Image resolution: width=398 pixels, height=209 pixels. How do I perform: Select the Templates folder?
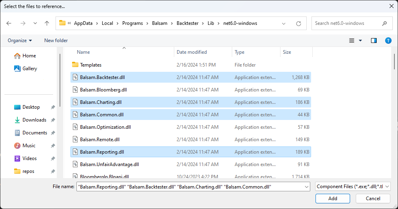tap(191, 65)
